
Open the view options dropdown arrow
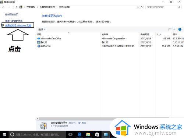(x=174, y=29)
